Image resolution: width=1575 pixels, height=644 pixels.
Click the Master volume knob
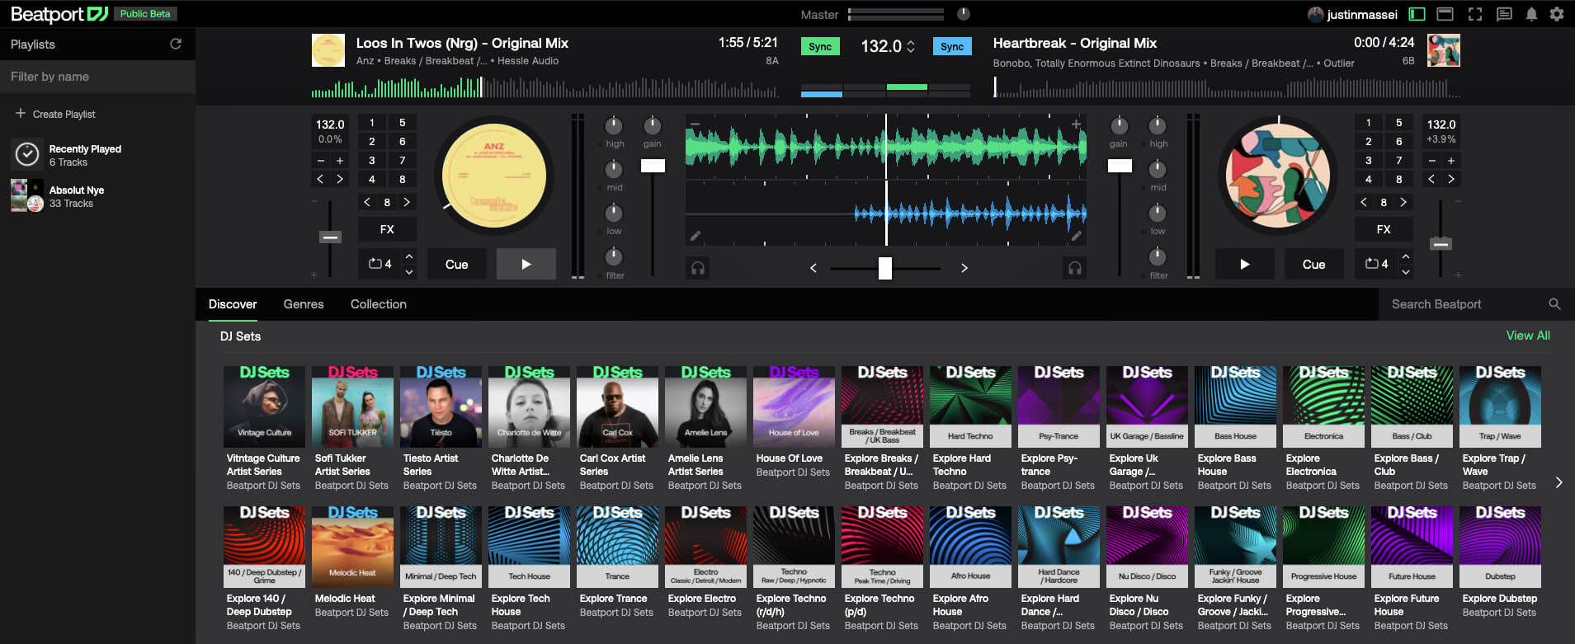[x=963, y=14]
